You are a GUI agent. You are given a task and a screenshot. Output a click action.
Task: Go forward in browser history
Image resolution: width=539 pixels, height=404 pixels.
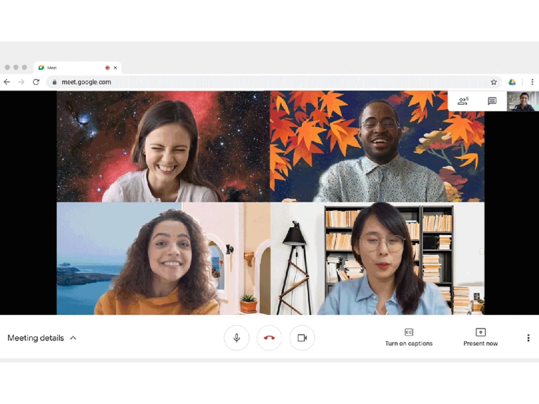coord(22,82)
